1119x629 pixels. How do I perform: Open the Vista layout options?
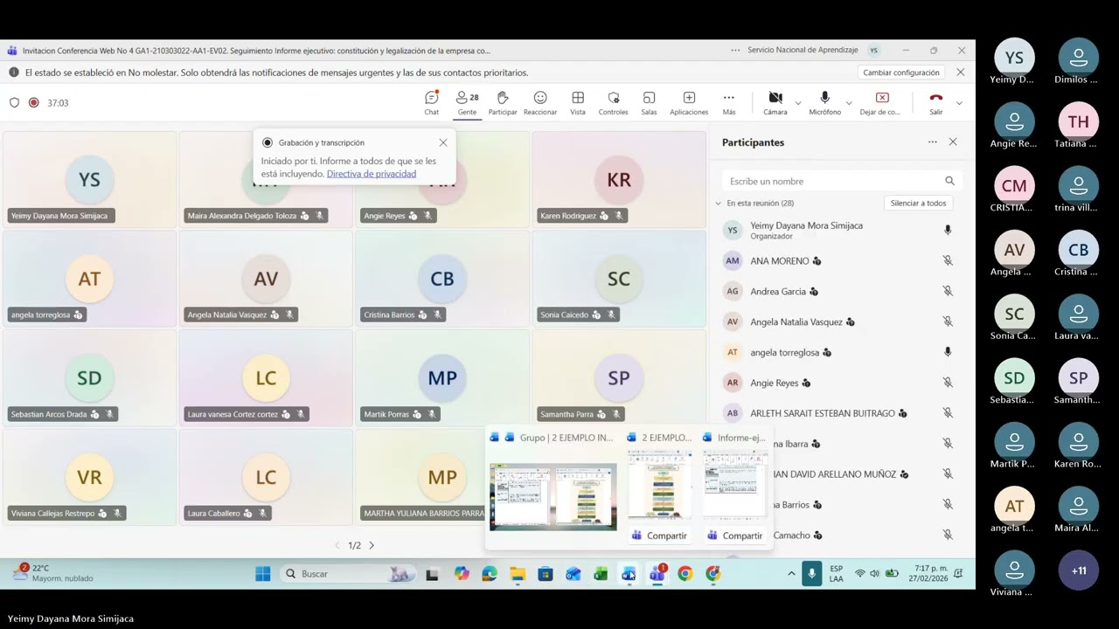(578, 102)
